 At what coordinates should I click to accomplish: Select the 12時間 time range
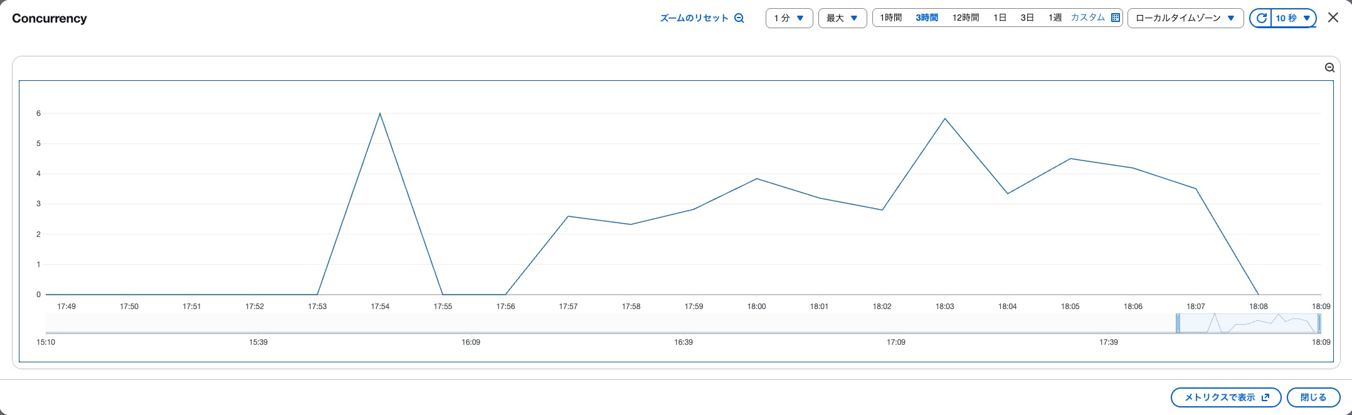[966, 18]
